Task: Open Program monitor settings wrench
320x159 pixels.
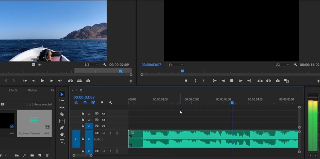Action: coord(295,65)
